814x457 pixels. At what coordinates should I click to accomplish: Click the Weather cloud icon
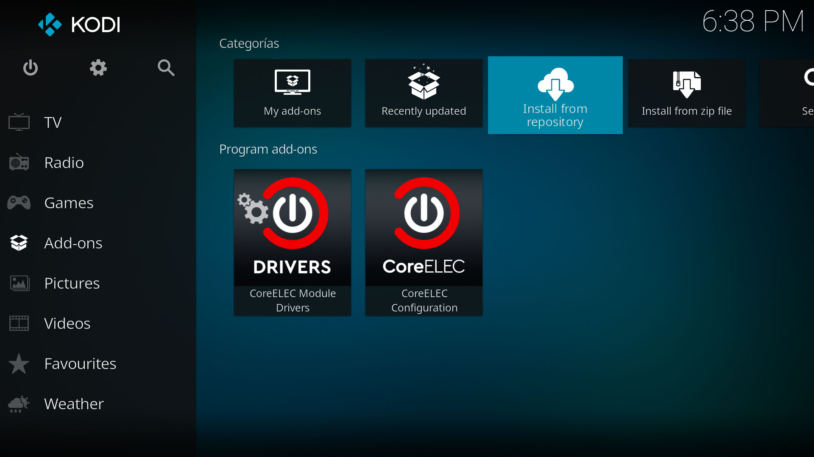19,404
